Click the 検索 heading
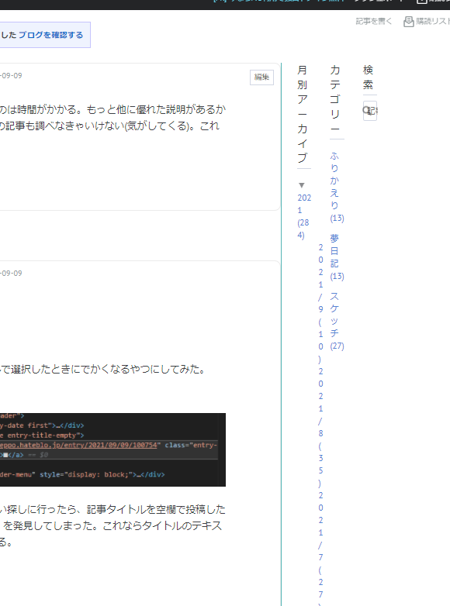This screenshot has width=450, height=606. (368, 77)
